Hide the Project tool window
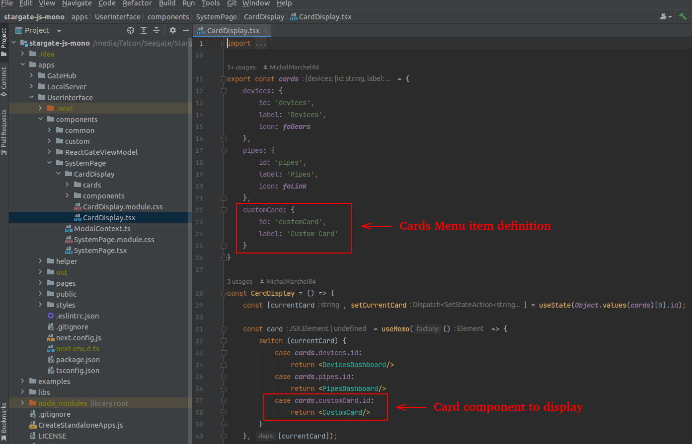The width and height of the screenshot is (692, 444). [x=185, y=30]
